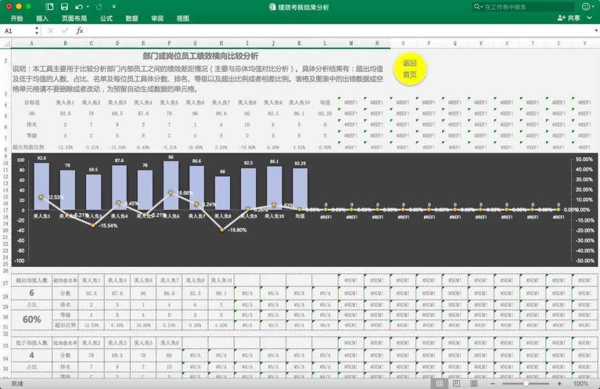Switch to Page Layout view
Screen dimensions: 600x389
pyautogui.click(x=457, y=383)
